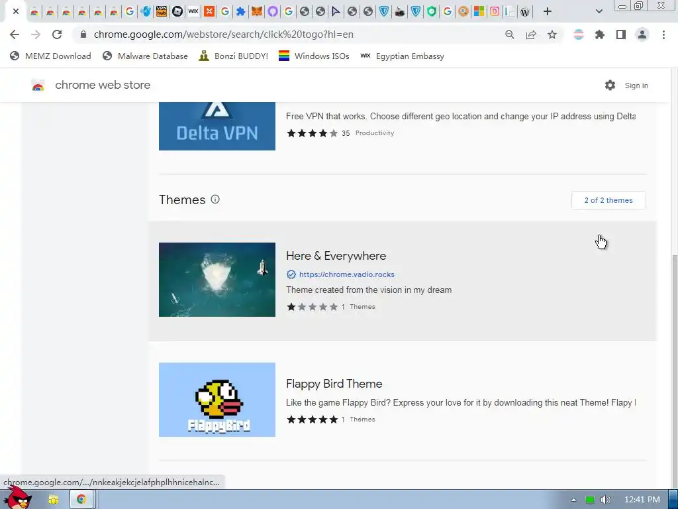Open the Start menu Angry Bird orb
The height and width of the screenshot is (509, 678).
(19, 498)
